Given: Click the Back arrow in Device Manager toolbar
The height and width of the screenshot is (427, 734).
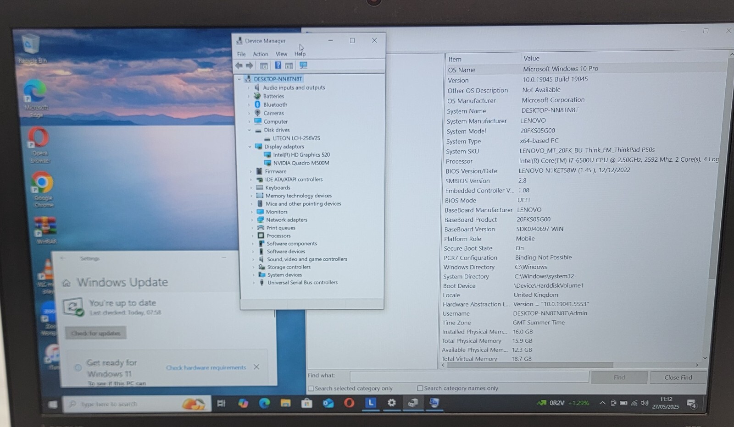Looking at the screenshot, I should click(239, 66).
